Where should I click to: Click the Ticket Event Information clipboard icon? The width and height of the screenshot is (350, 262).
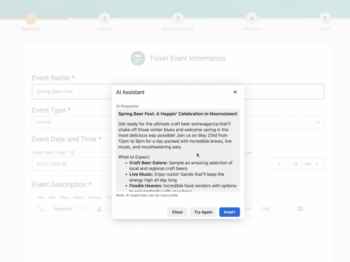[138, 58]
